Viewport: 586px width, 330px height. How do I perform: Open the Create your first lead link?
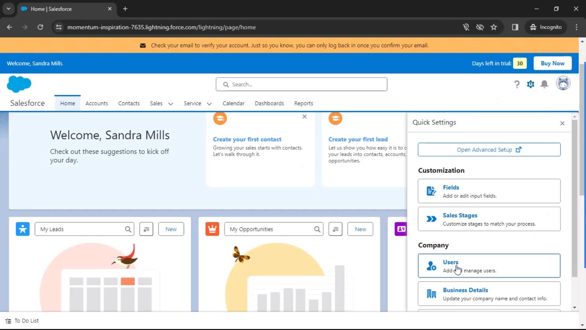[x=358, y=139]
